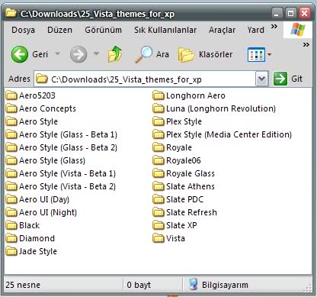The width and height of the screenshot is (317, 297).
Task: Open the Sık Kullanılanlar menu
Action: click(x=165, y=30)
